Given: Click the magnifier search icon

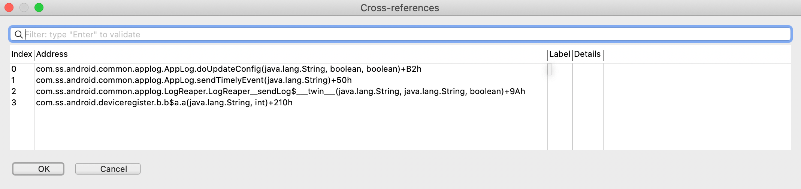Looking at the screenshot, I should click(x=18, y=35).
